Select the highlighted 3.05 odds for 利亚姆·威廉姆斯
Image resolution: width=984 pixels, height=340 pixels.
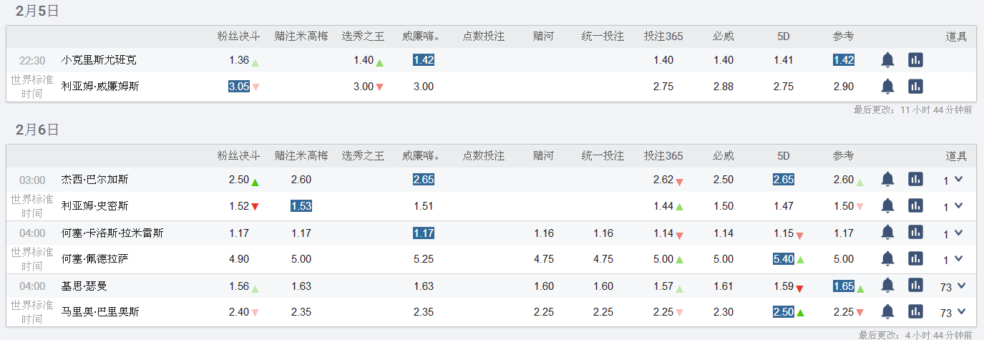click(x=238, y=87)
